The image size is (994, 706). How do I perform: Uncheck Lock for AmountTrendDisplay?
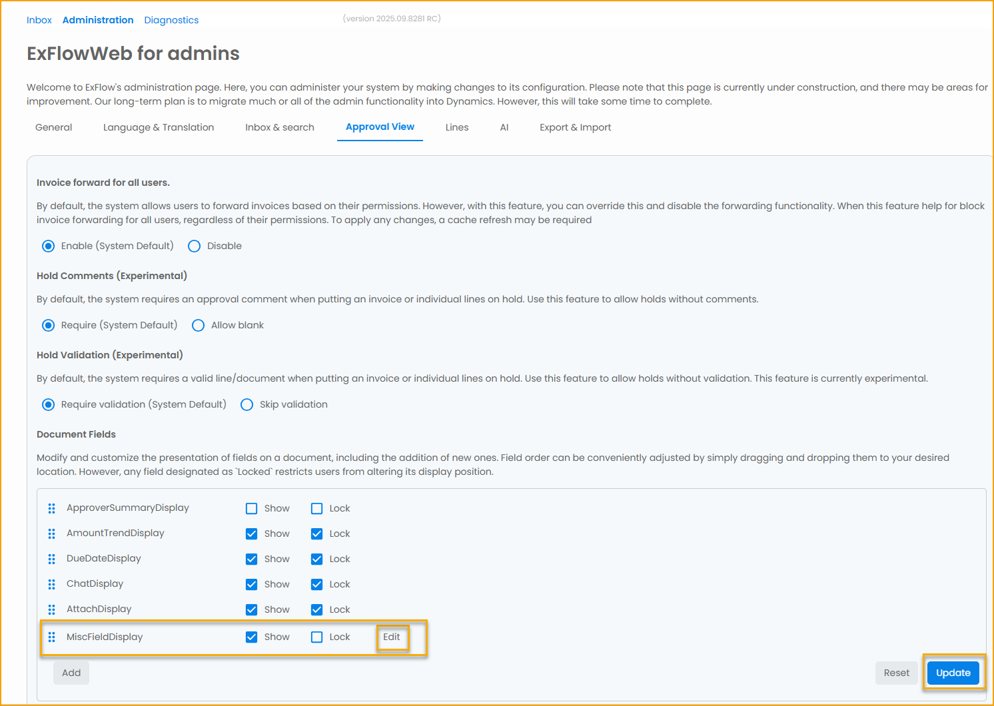pos(316,533)
